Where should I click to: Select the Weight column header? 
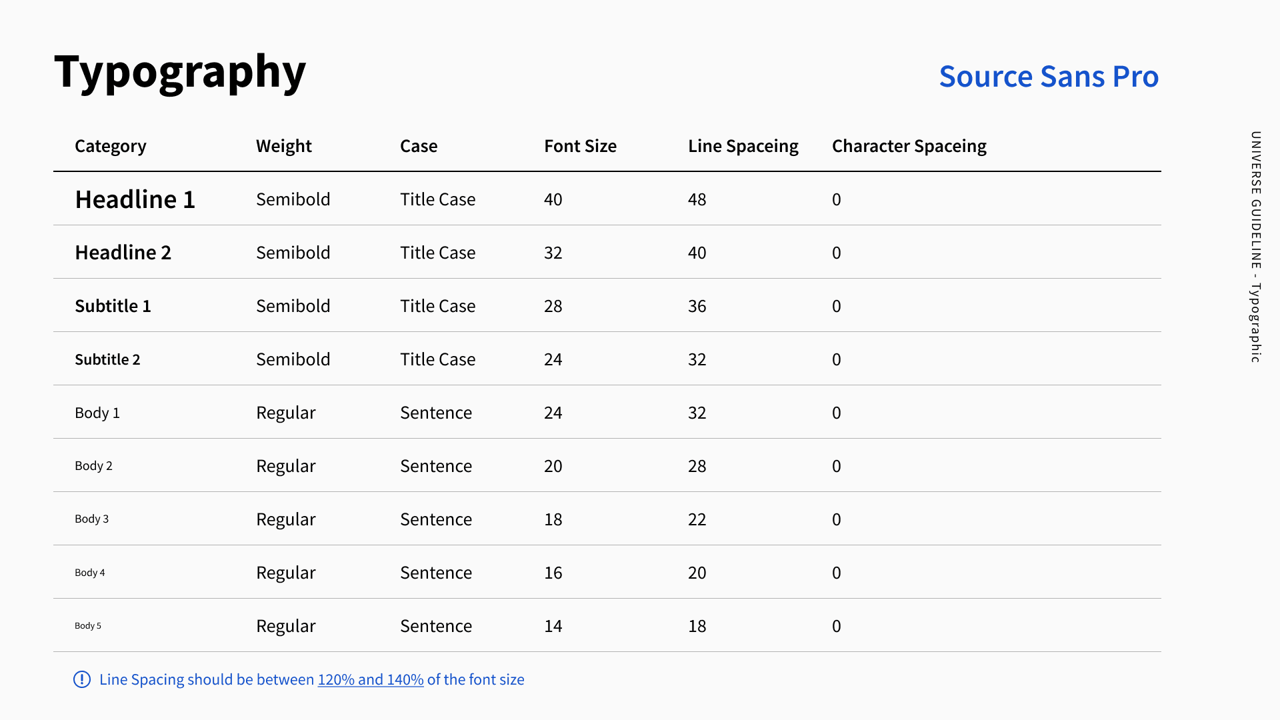pyautogui.click(x=283, y=146)
